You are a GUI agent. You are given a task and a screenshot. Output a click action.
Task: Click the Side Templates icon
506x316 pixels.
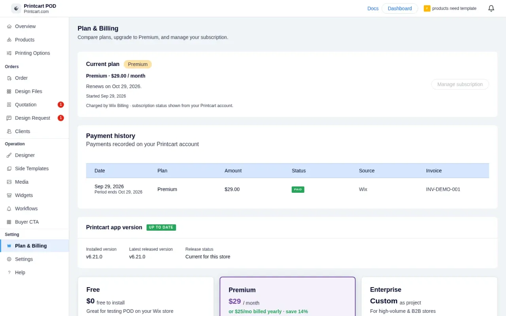coord(9,169)
